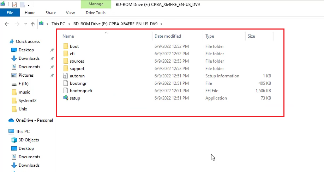Click the 'sources' file name
324x172 pixels.
pos(77,61)
